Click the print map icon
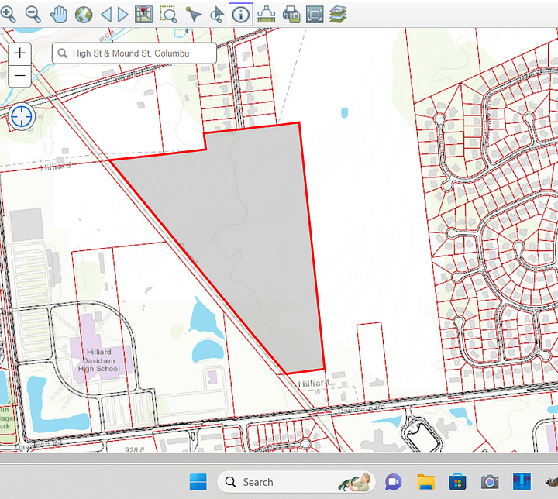558x499 pixels. tap(291, 13)
